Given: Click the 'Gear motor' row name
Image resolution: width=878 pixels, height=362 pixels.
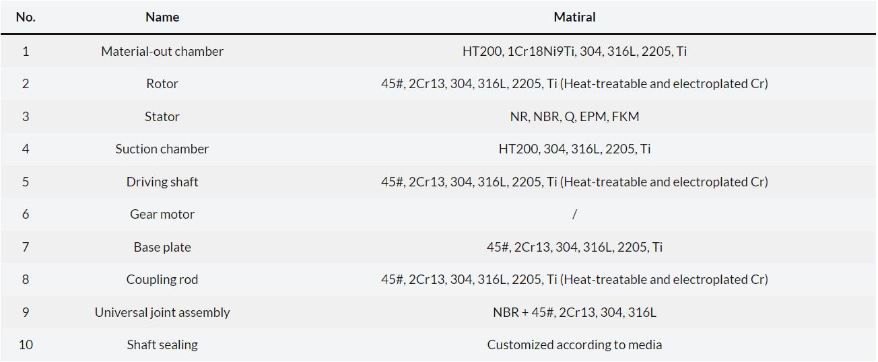Looking at the screenshot, I should click(x=162, y=214).
